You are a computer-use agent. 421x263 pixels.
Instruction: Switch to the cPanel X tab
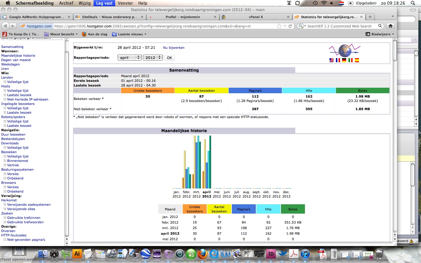tap(256, 17)
